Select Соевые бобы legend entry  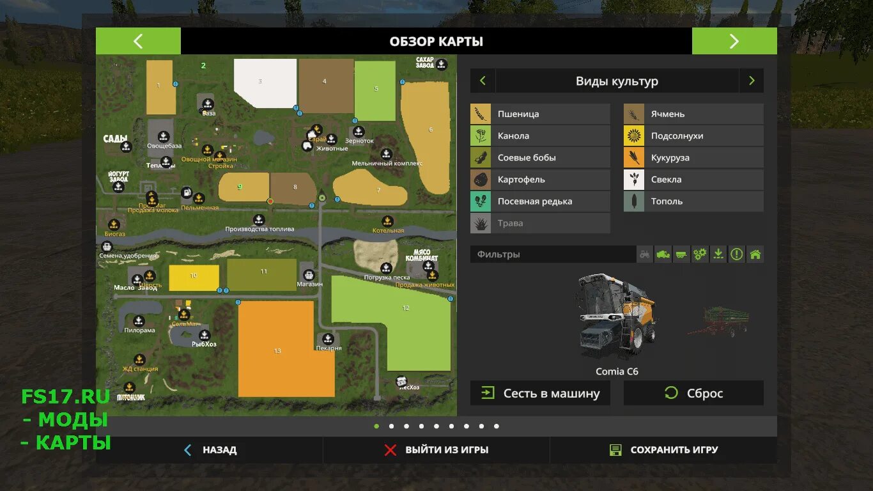(x=540, y=157)
